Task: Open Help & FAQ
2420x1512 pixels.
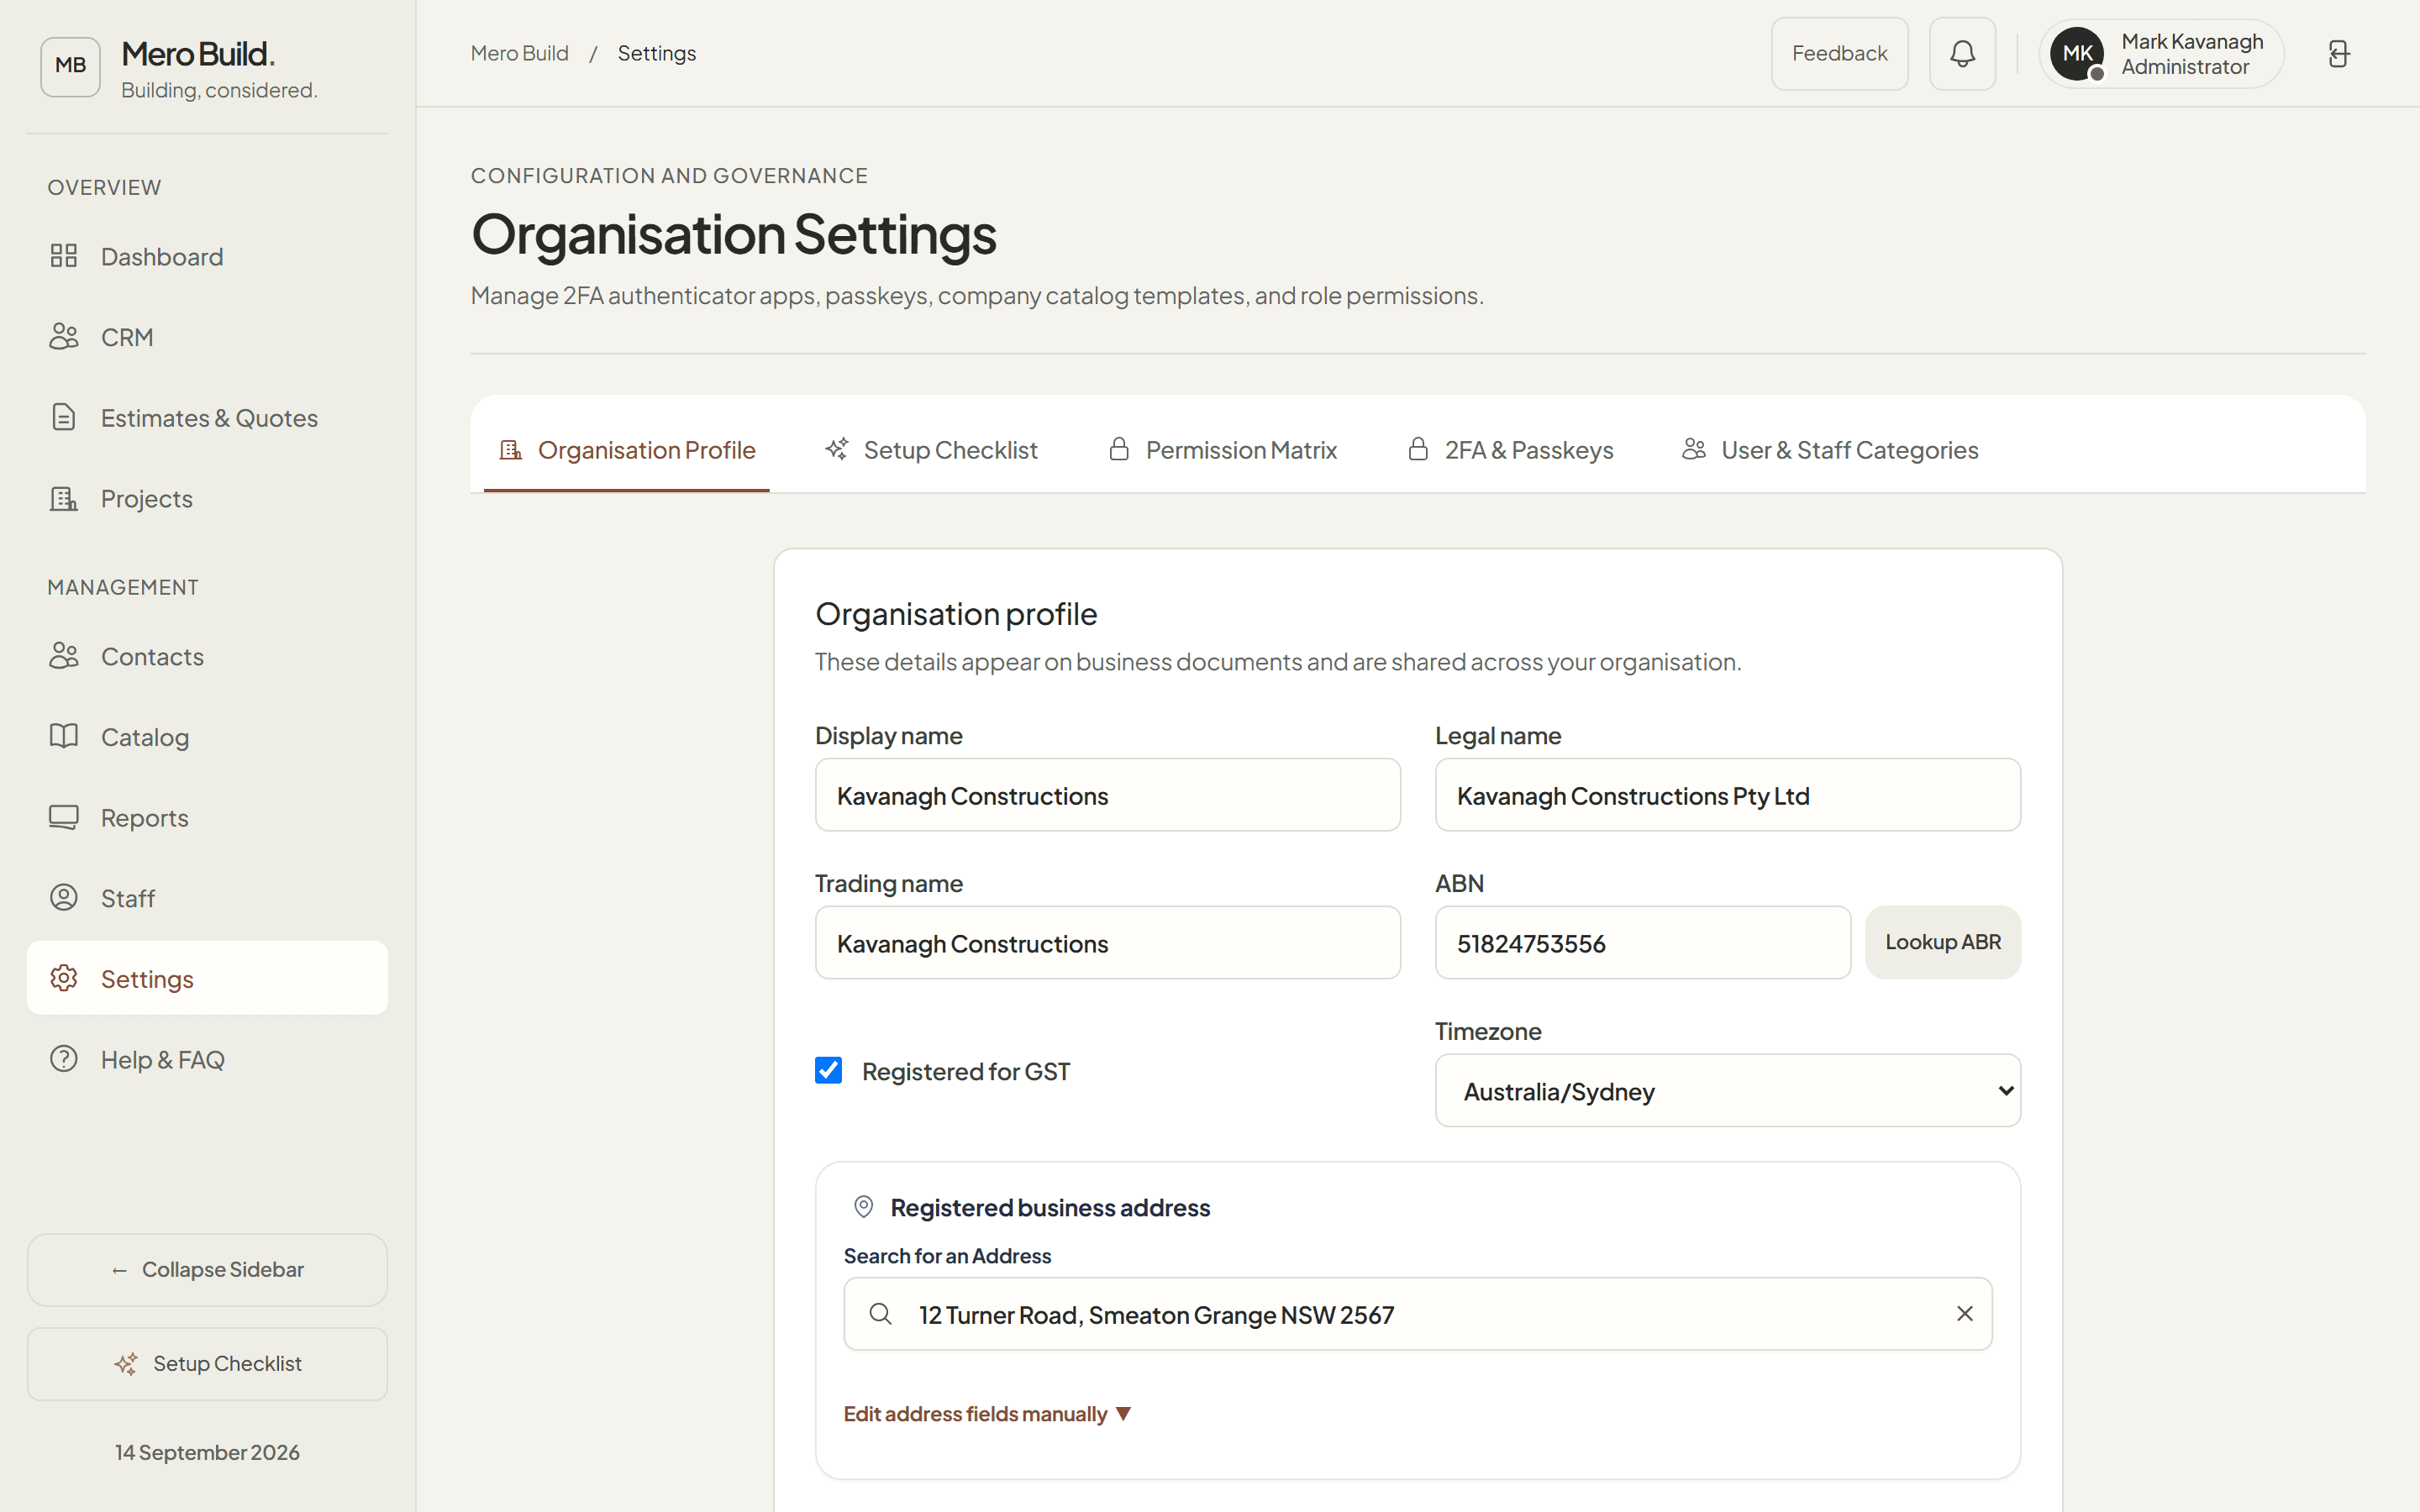Action: (207, 1059)
